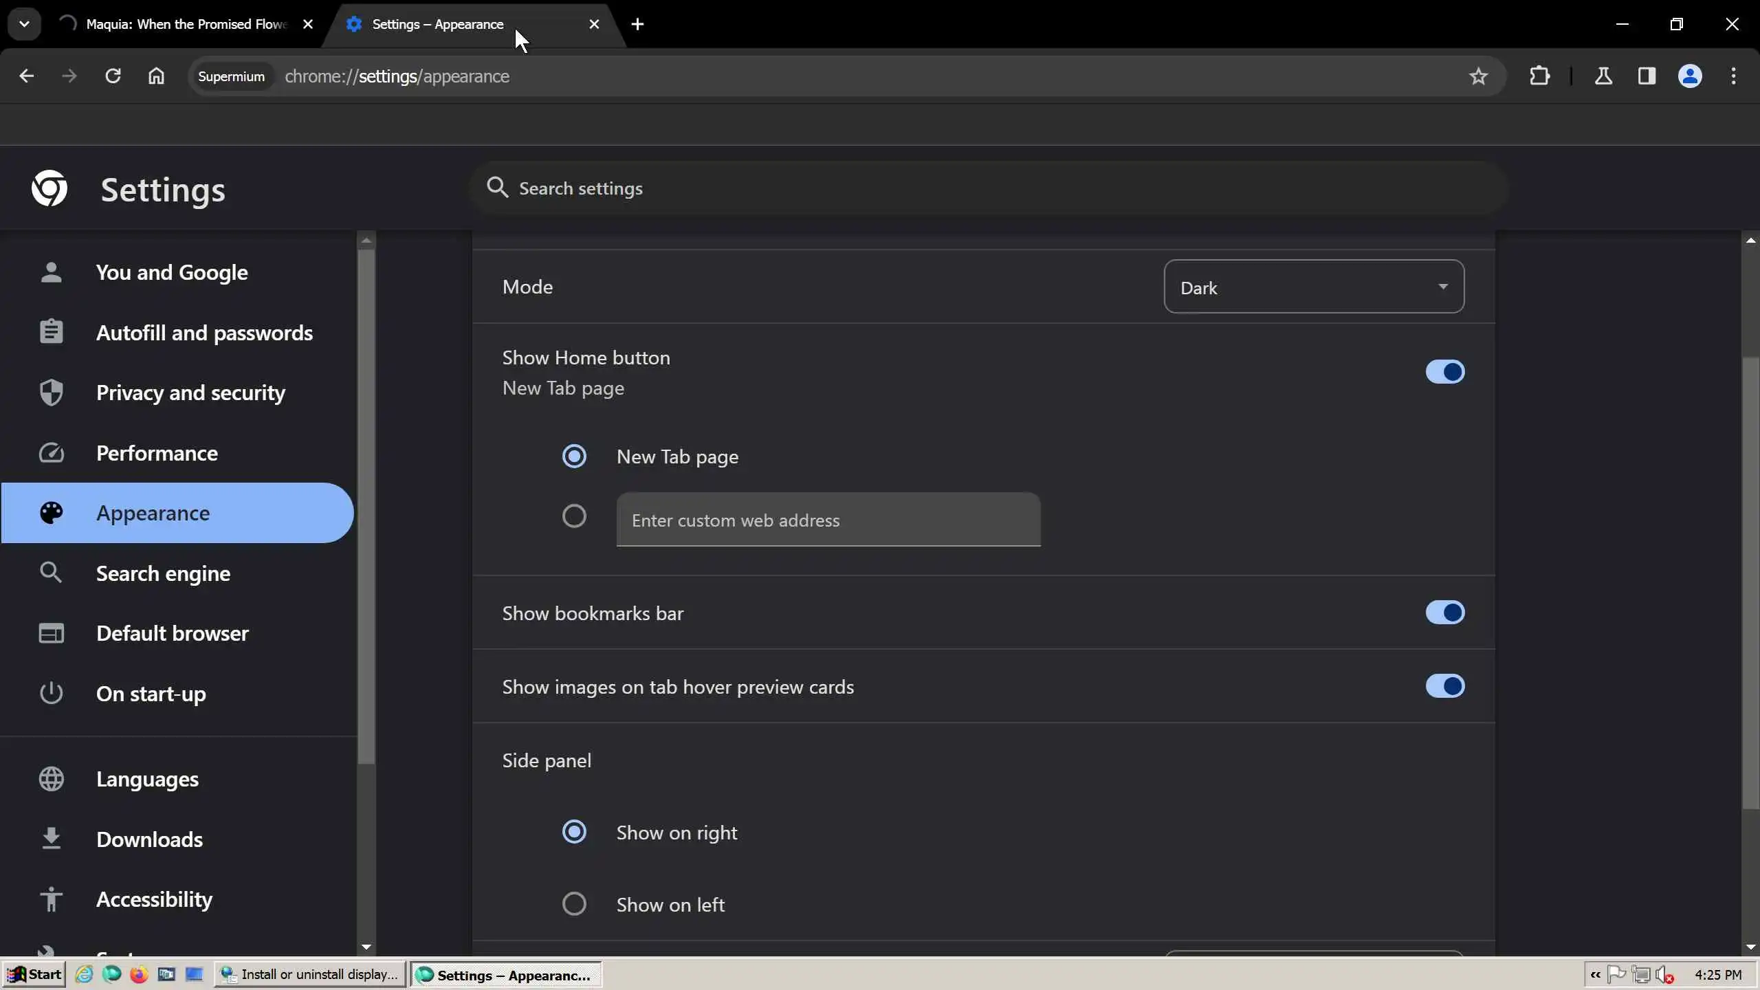The image size is (1760, 990).
Task: Switch to the Maquia browser tab
Action: [x=186, y=24]
